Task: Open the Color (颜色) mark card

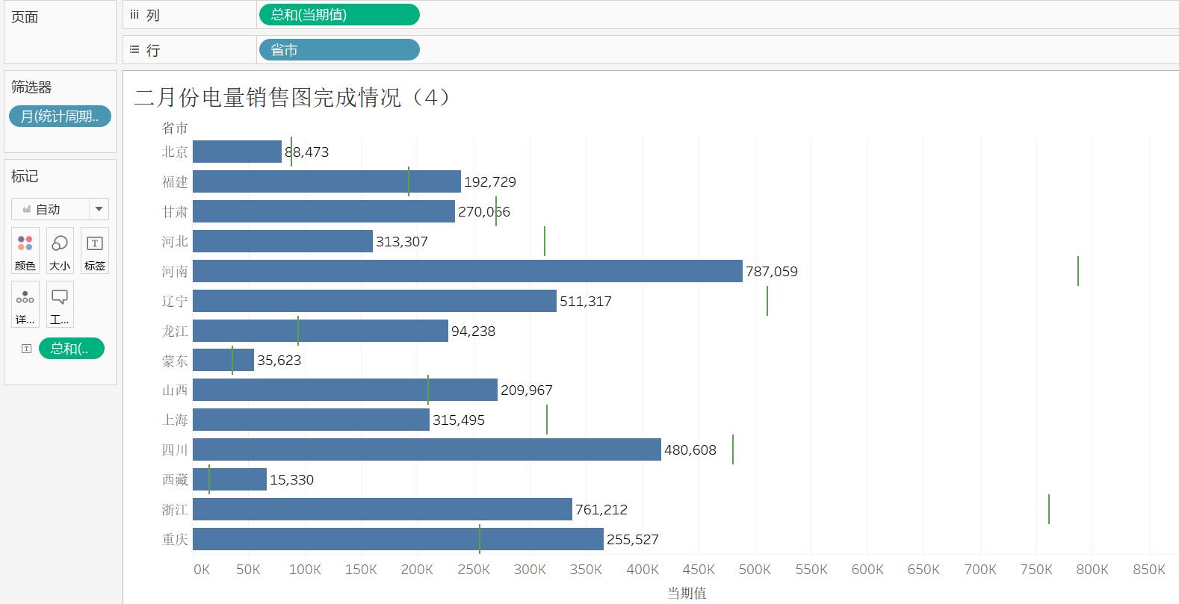Action: pyautogui.click(x=25, y=251)
